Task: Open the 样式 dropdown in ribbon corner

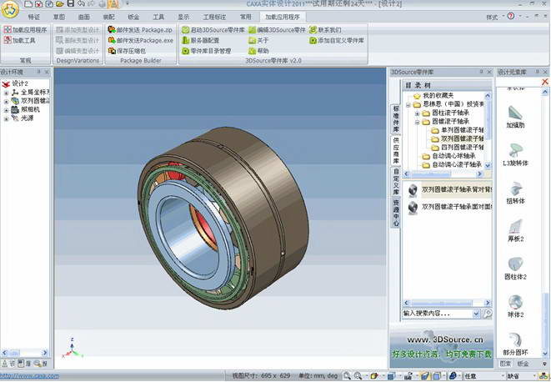Action: point(495,17)
